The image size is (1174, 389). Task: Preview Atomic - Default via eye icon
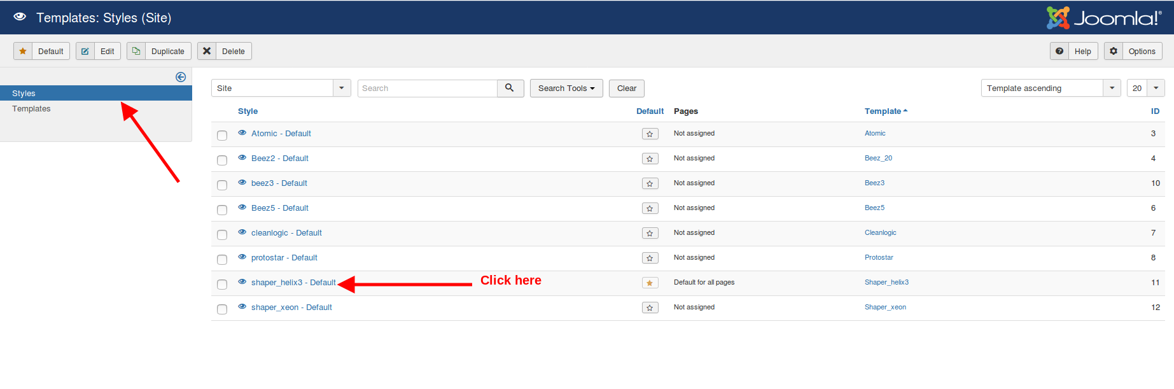242,132
